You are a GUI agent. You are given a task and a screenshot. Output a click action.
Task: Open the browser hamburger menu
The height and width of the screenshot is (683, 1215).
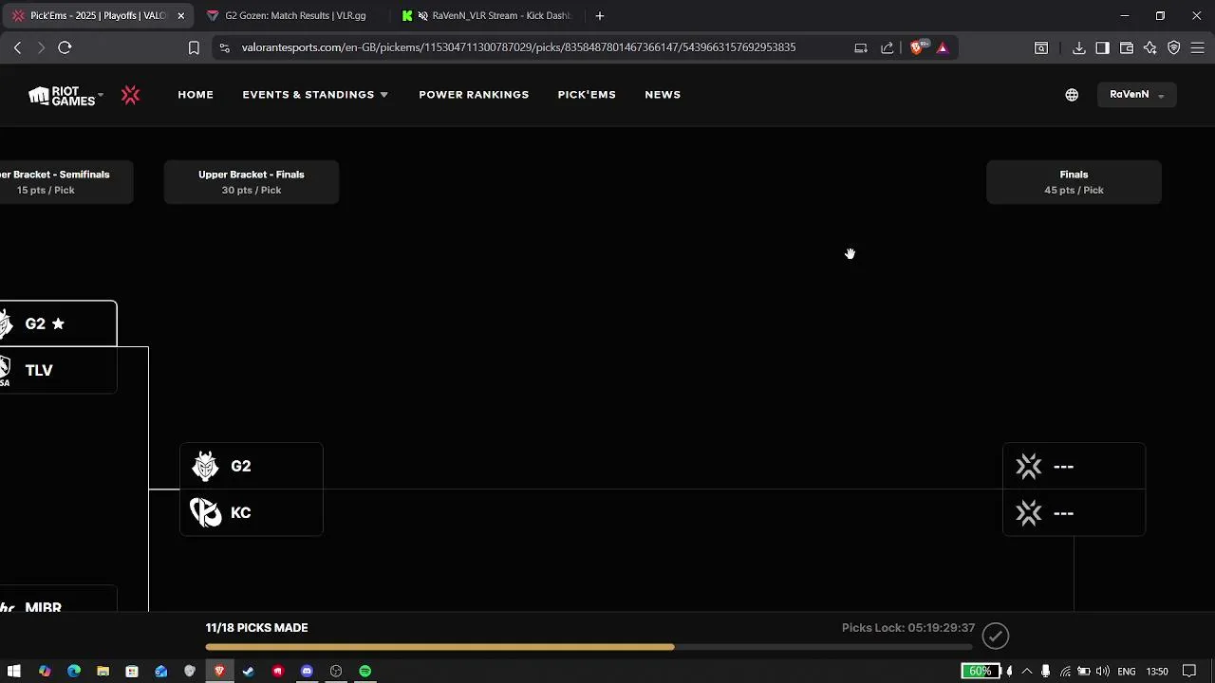pyautogui.click(x=1198, y=47)
